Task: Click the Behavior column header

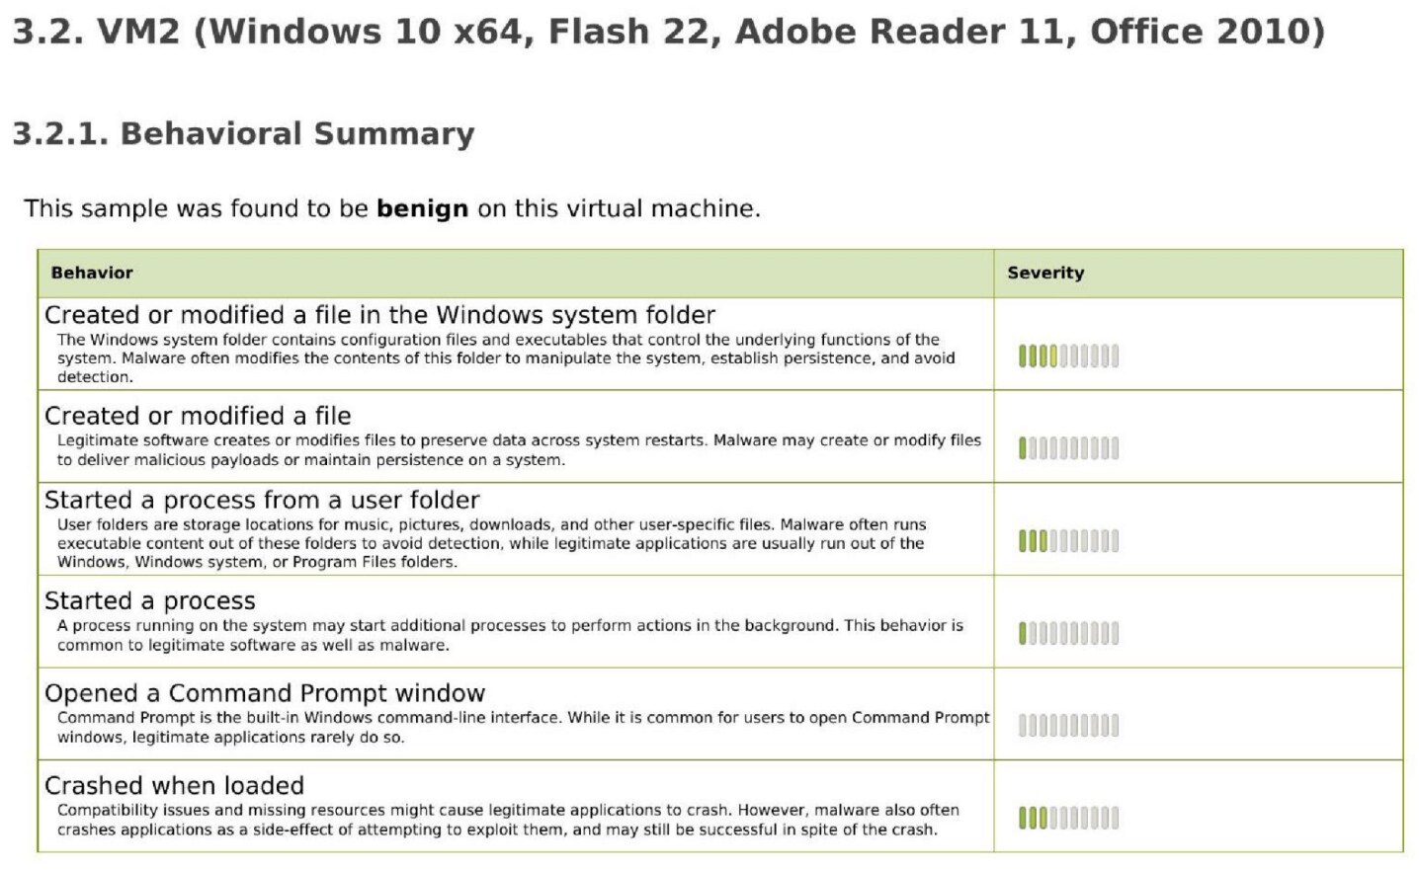Action: tap(92, 274)
